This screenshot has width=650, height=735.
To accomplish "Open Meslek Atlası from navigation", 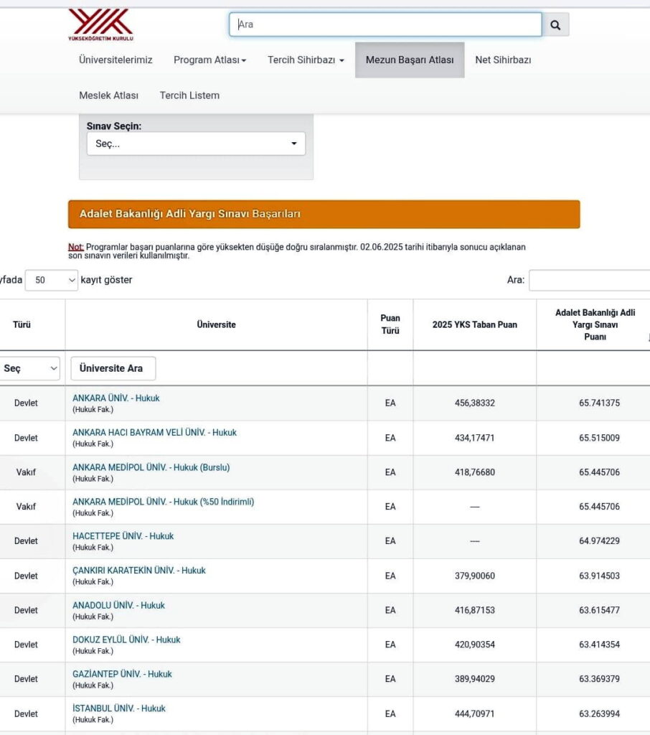I will [x=108, y=95].
